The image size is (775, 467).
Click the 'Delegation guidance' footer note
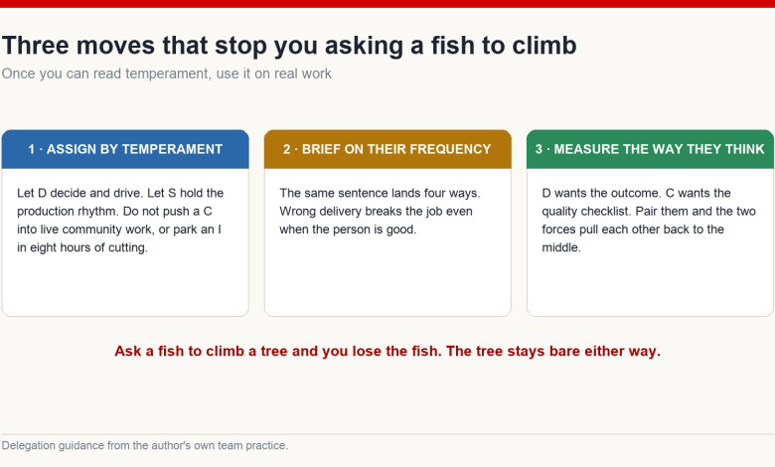pyautogui.click(x=145, y=445)
